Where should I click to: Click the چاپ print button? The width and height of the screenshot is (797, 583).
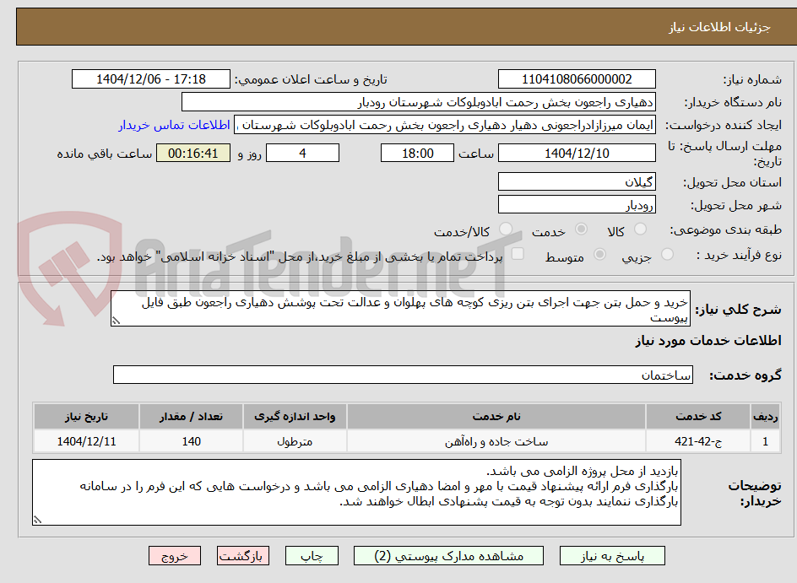point(312,556)
